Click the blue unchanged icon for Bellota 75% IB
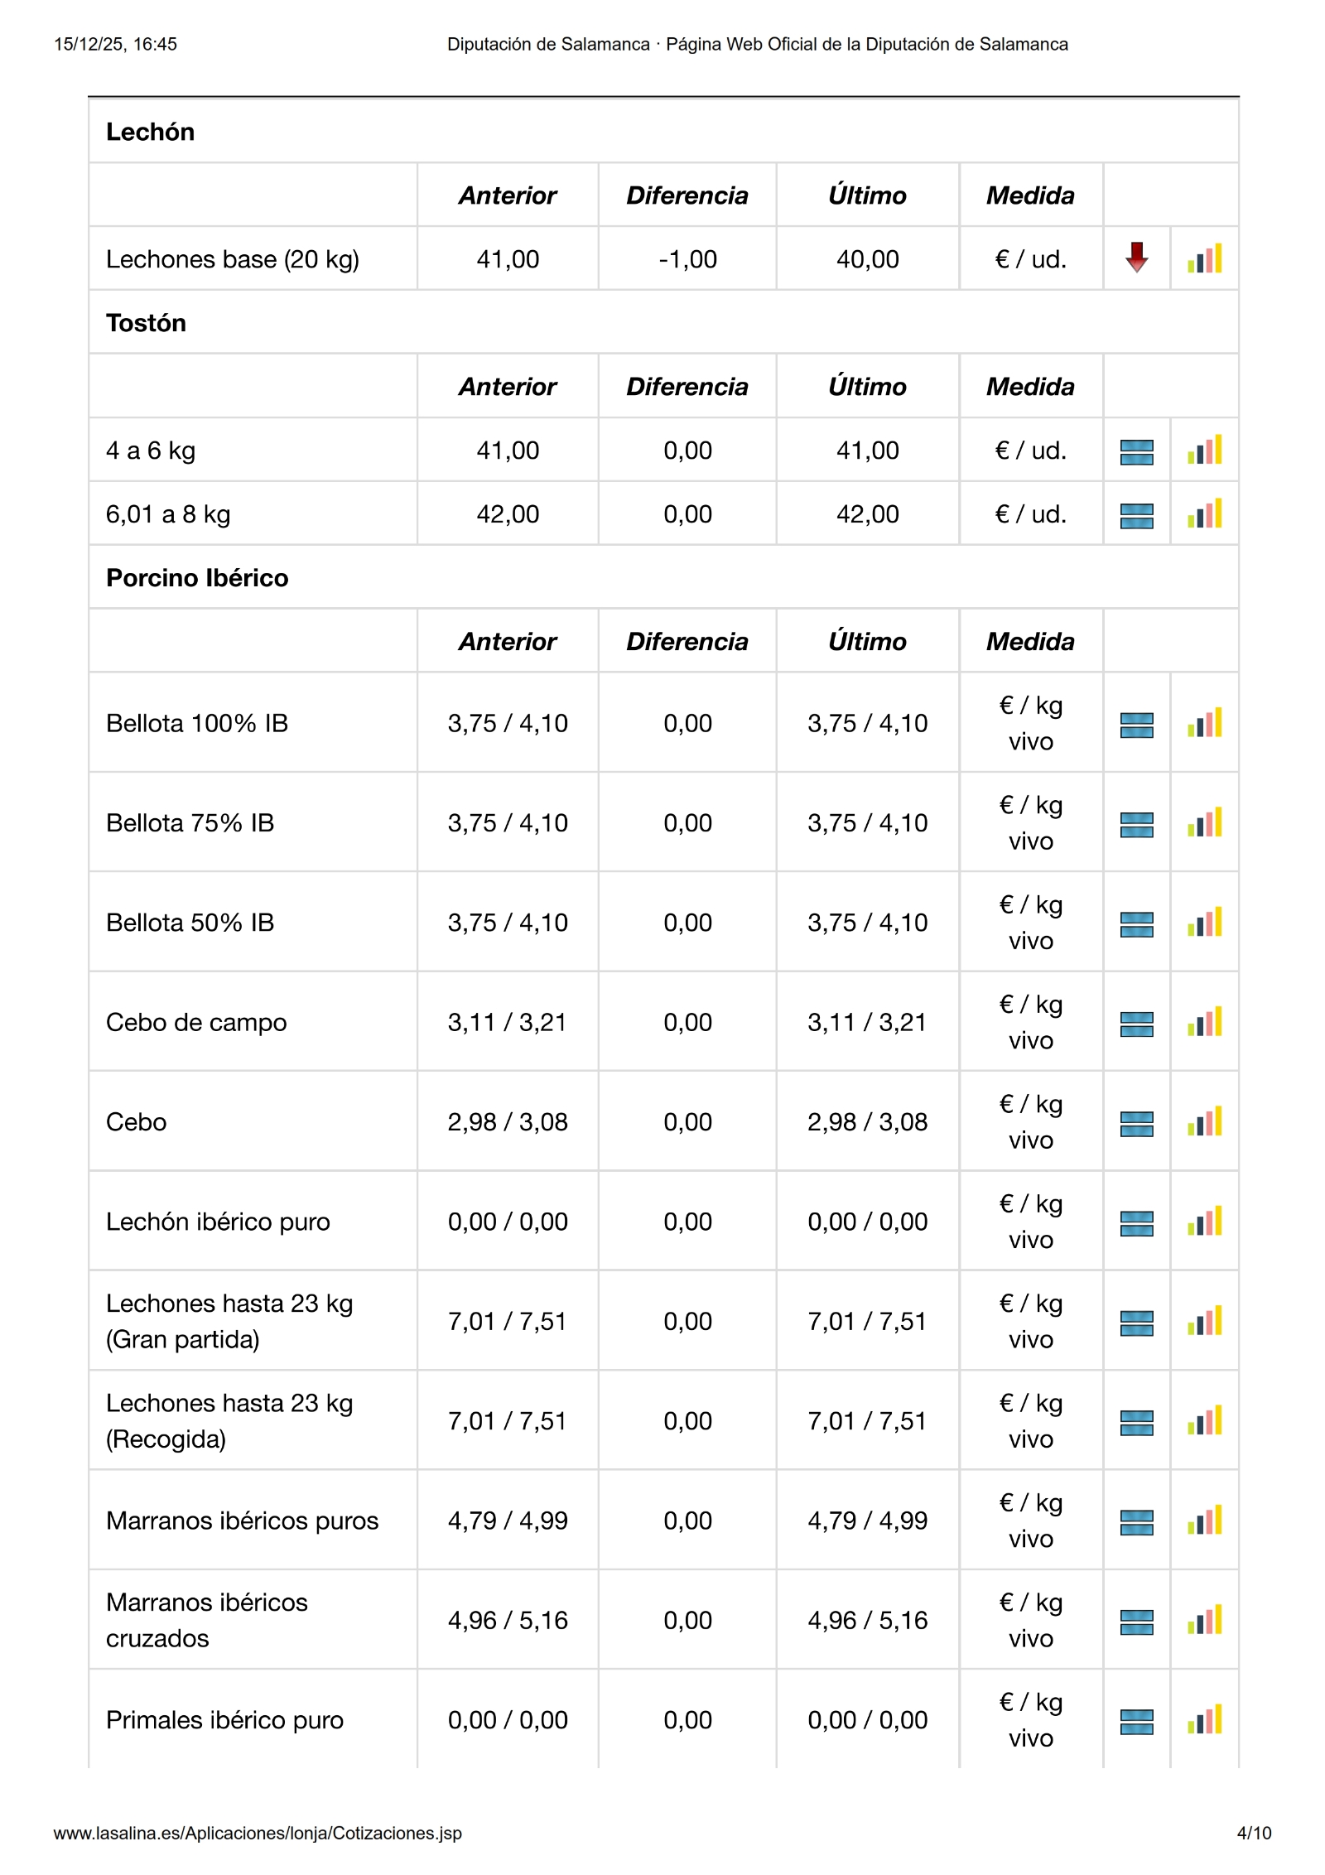The width and height of the screenshot is (1325, 1875). tap(1136, 824)
